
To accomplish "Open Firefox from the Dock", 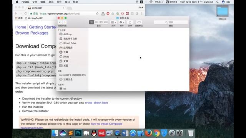I will pos(148,133).
